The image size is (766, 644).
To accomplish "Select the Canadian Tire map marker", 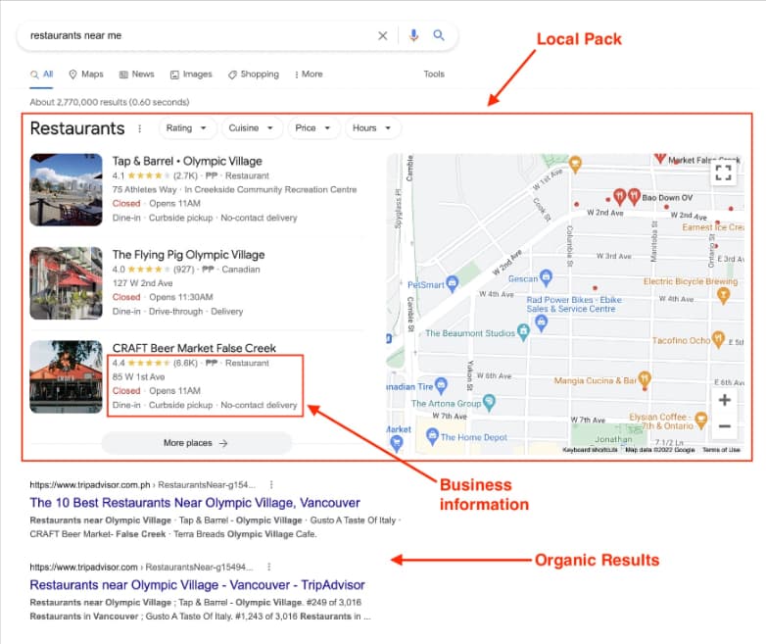I will [x=441, y=385].
